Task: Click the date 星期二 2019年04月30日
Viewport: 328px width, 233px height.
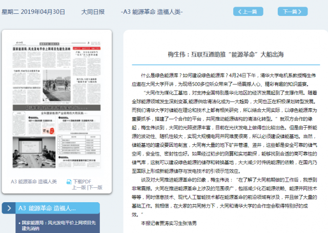Action: pyautogui.click(x=33, y=12)
